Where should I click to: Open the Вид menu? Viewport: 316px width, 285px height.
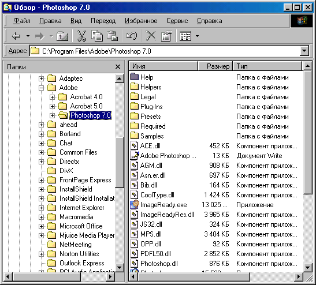point(76,21)
